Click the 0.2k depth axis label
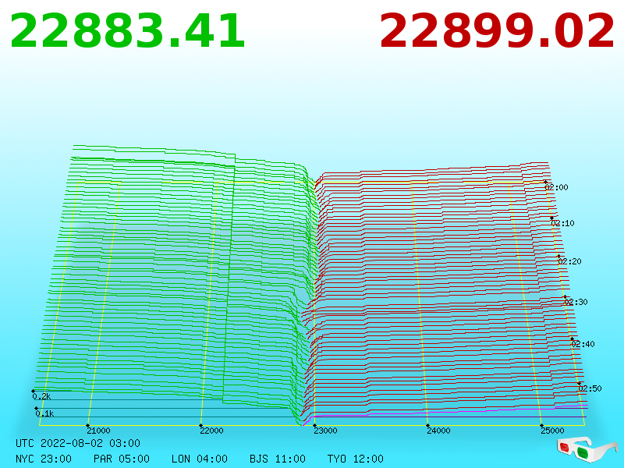 (41, 396)
